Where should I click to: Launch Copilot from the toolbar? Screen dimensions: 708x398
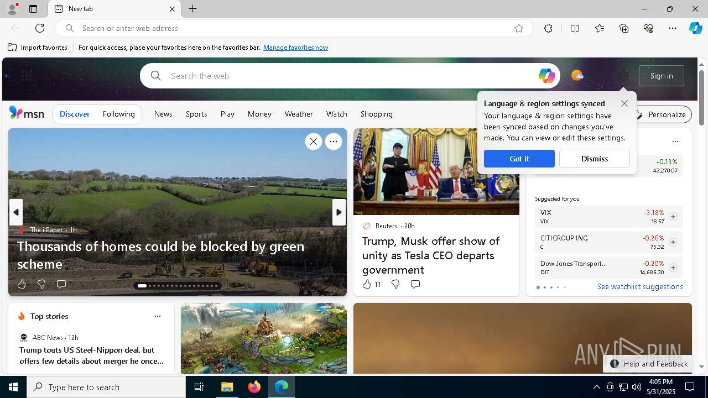tap(695, 28)
